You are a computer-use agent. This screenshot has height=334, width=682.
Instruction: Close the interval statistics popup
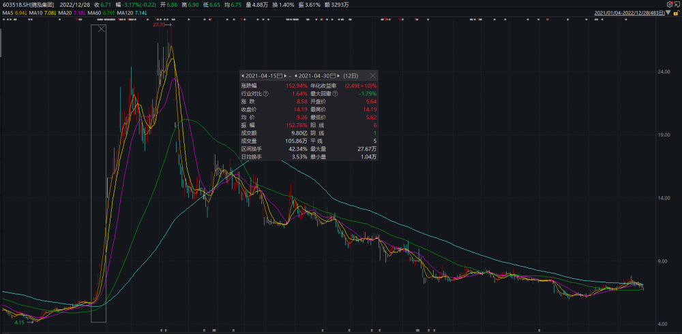coord(373,76)
